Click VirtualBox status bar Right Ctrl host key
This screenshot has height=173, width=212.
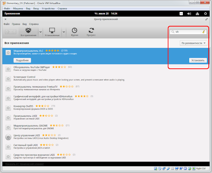[x=201, y=169]
